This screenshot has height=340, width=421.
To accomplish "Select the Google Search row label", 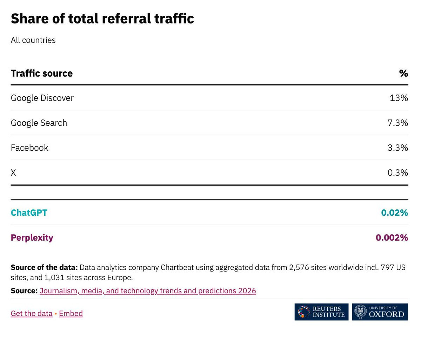I will (39, 123).
